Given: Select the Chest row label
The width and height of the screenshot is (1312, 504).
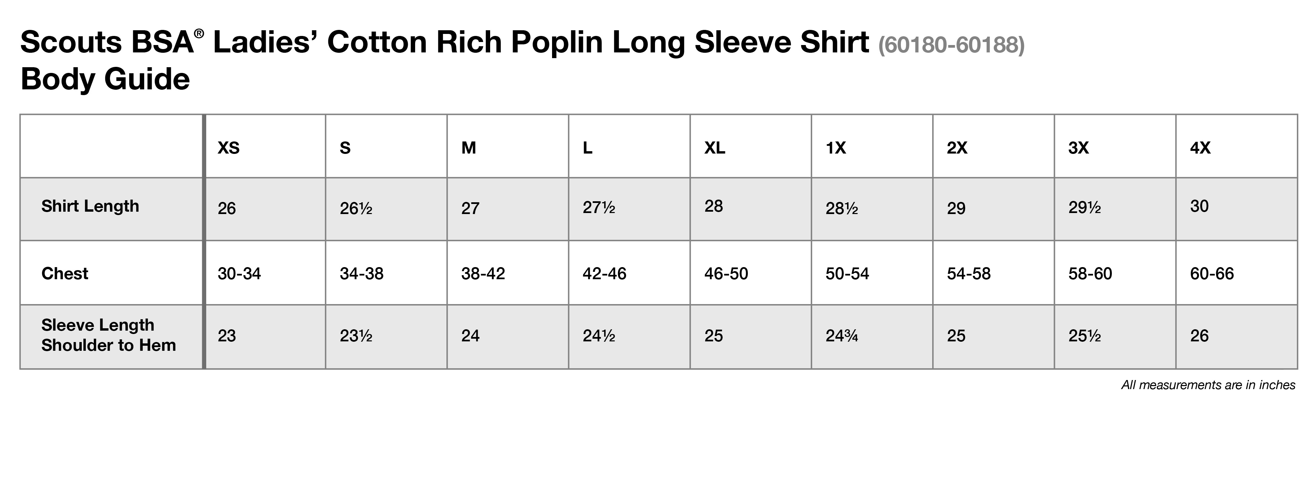Looking at the screenshot, I should pyautogui.click(x=65, y=274).
